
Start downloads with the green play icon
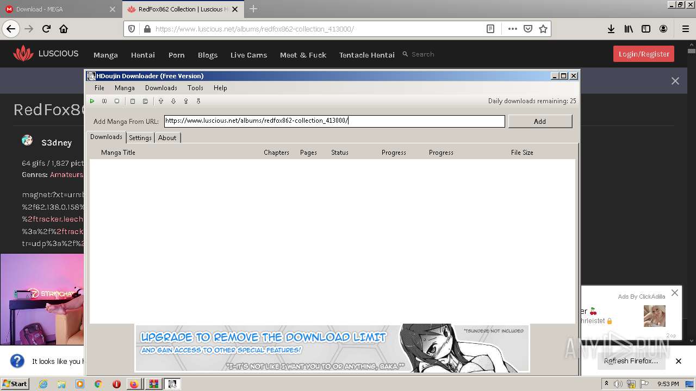pyautogui.click(x=92, y=101)
